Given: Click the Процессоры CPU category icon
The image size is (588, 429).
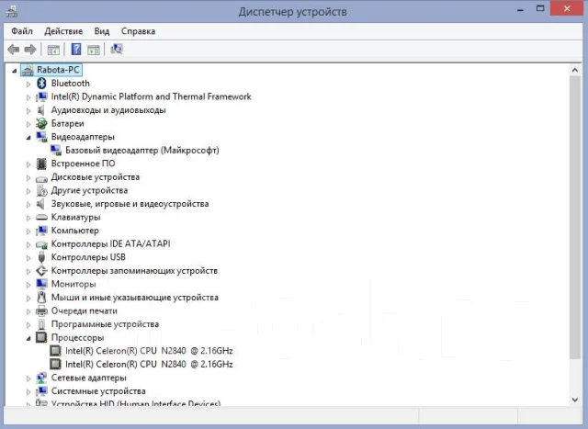Looking at the screenshot, I should 41,337.
